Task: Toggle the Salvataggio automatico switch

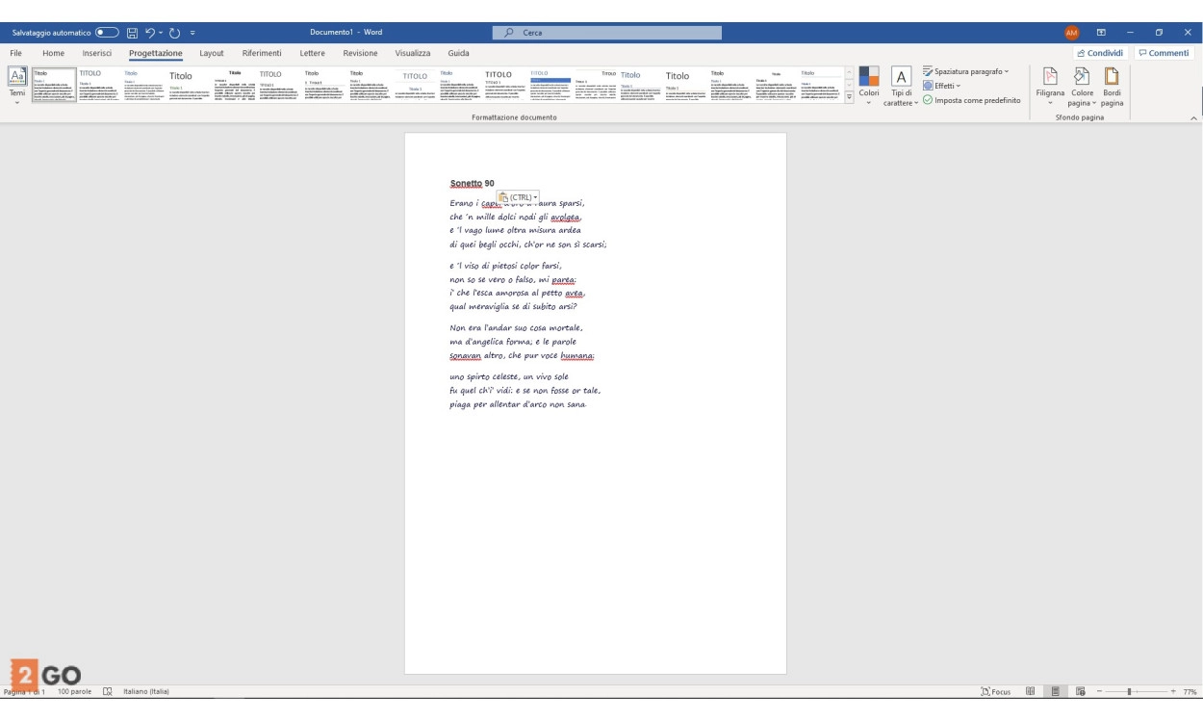Action: pyautogui.click(x=107, y=33)
